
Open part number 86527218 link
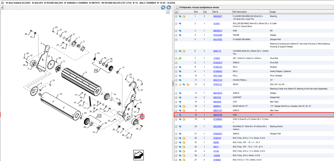click(218, 80)
